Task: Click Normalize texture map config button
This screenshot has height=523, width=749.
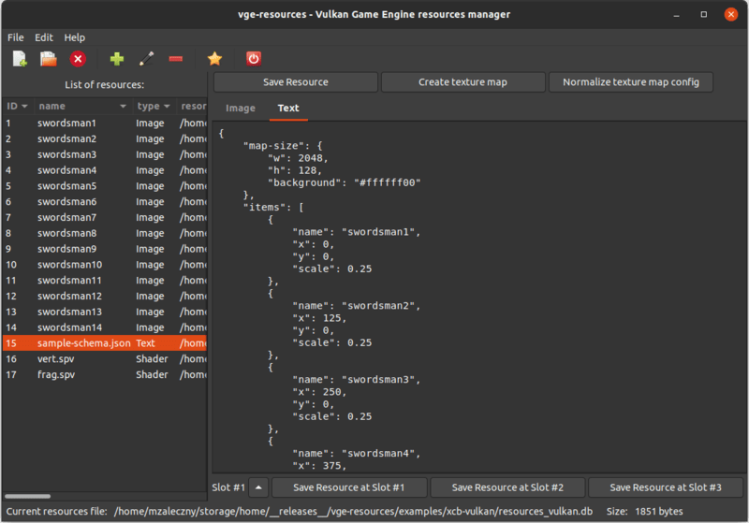Action: pyautogui.click(x=630, y=82)
